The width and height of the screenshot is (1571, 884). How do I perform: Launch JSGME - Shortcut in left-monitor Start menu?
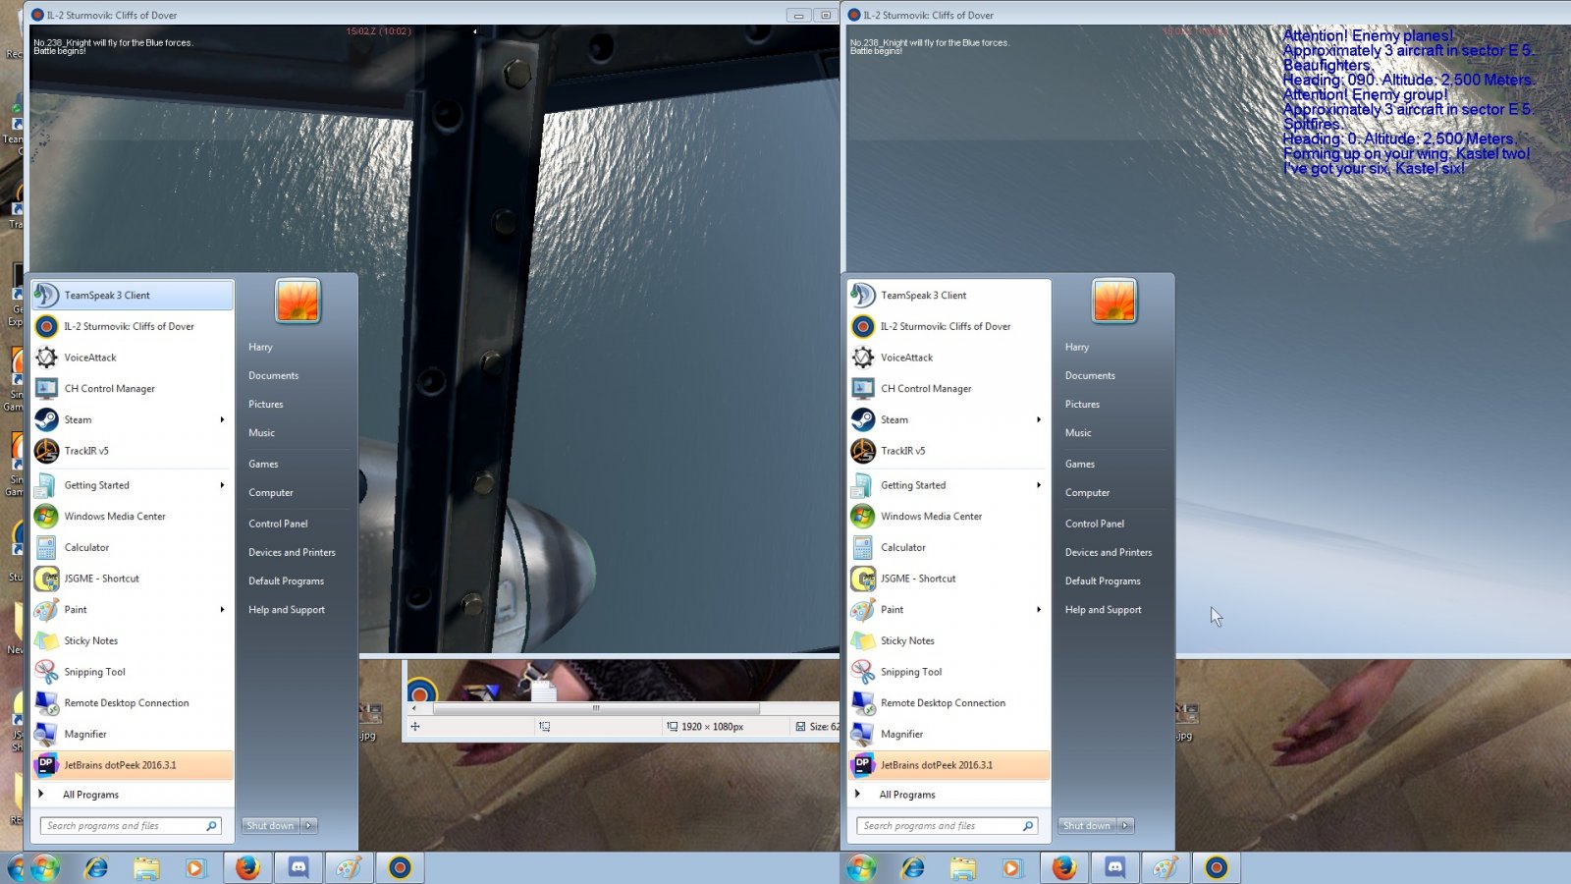[x=133, y=579]
